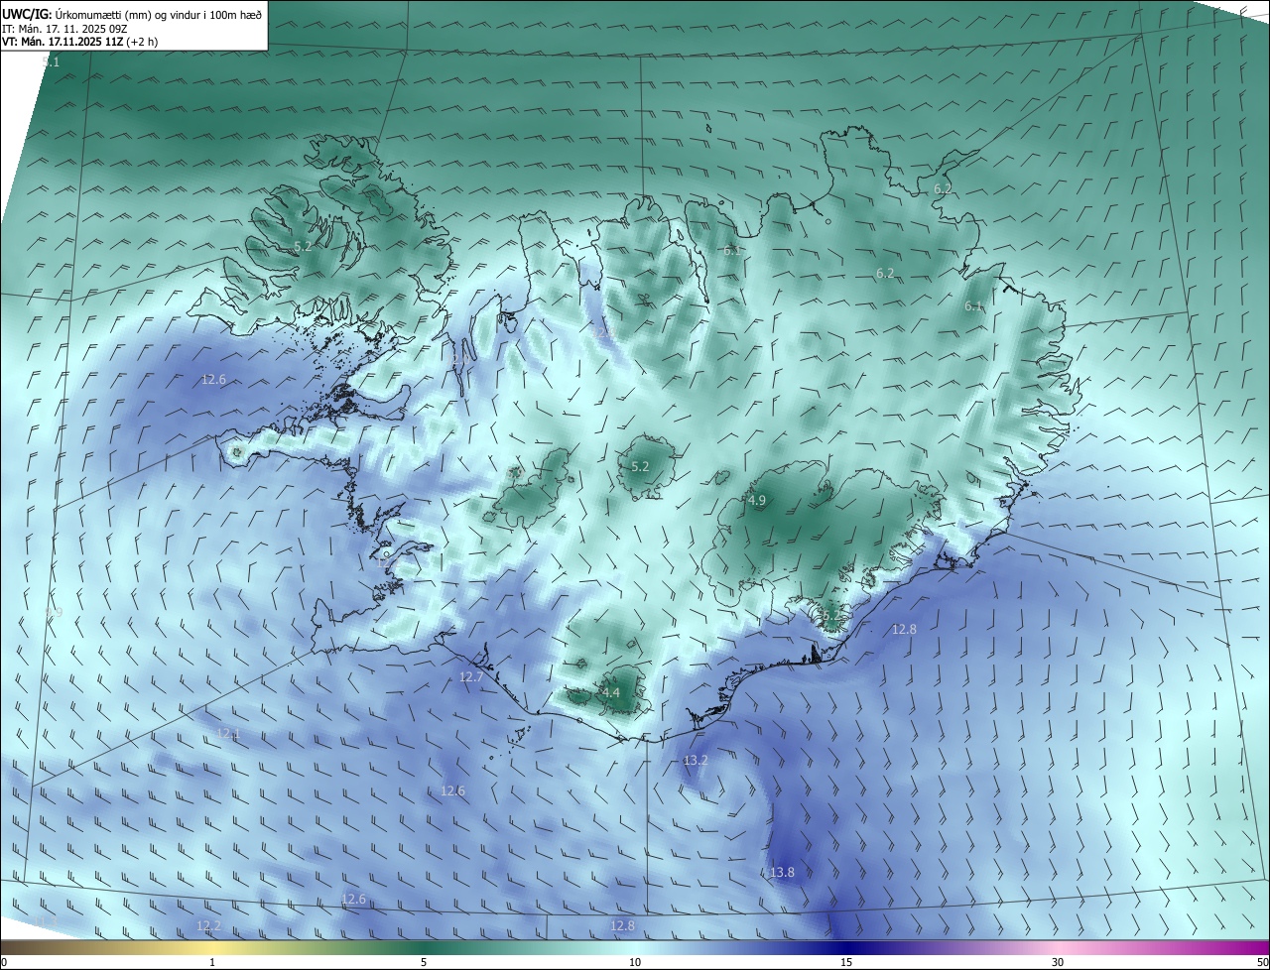Viewport: 1270px width, 970px height.
Task: Click the 12.7 value off the southwest coast
Action: 471,677
